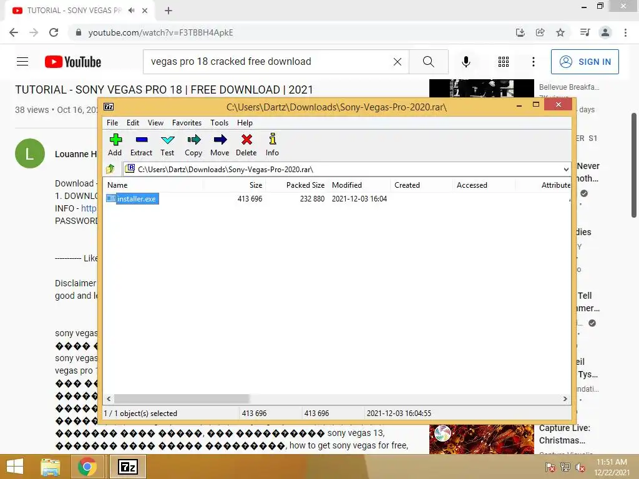Screen dimensions: 639x479
Task: Click the YouTube search magnifier button
Action: (429, 62)
